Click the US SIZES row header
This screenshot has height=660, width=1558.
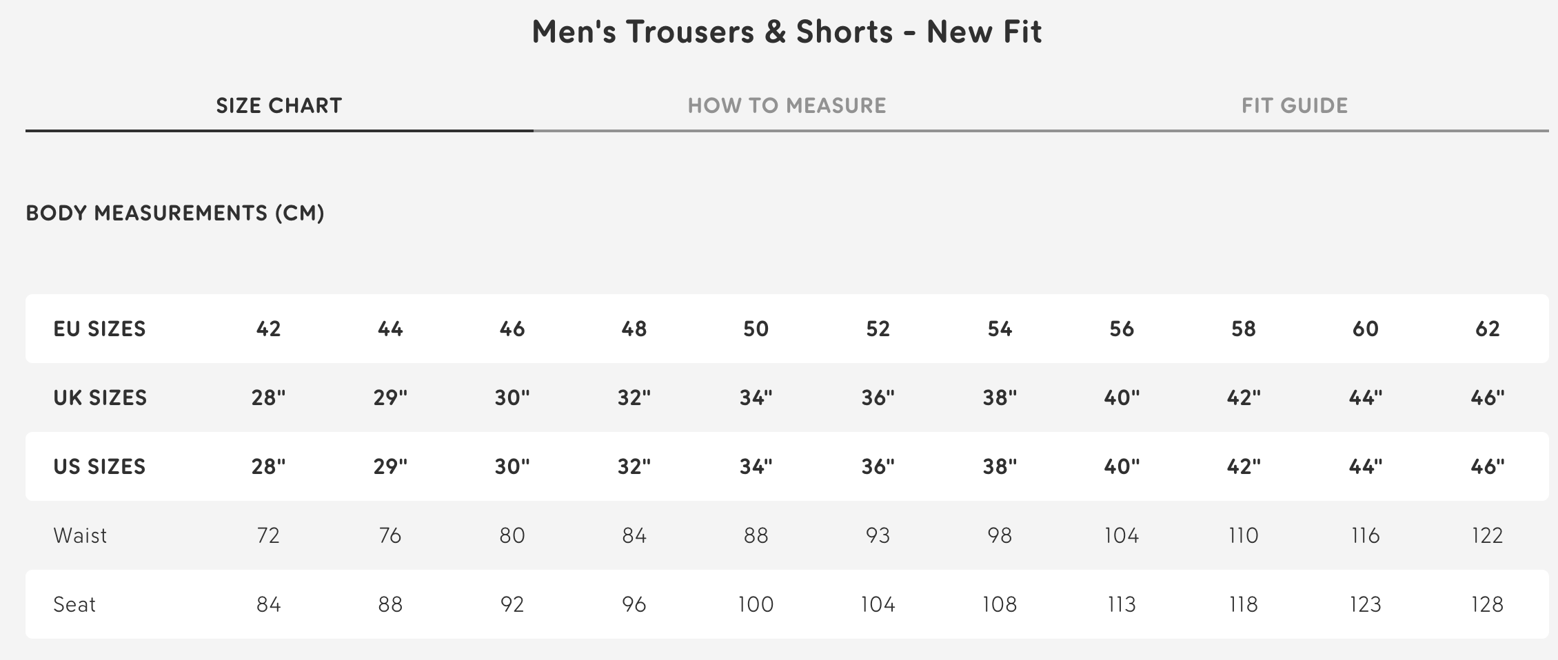(x=99, y=466)
